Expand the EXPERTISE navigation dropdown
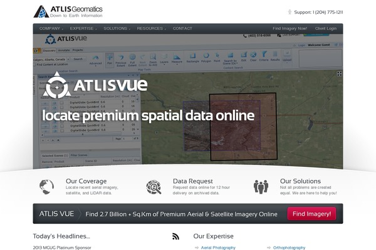This screenshot has height=250, width=376. point(83,29)
